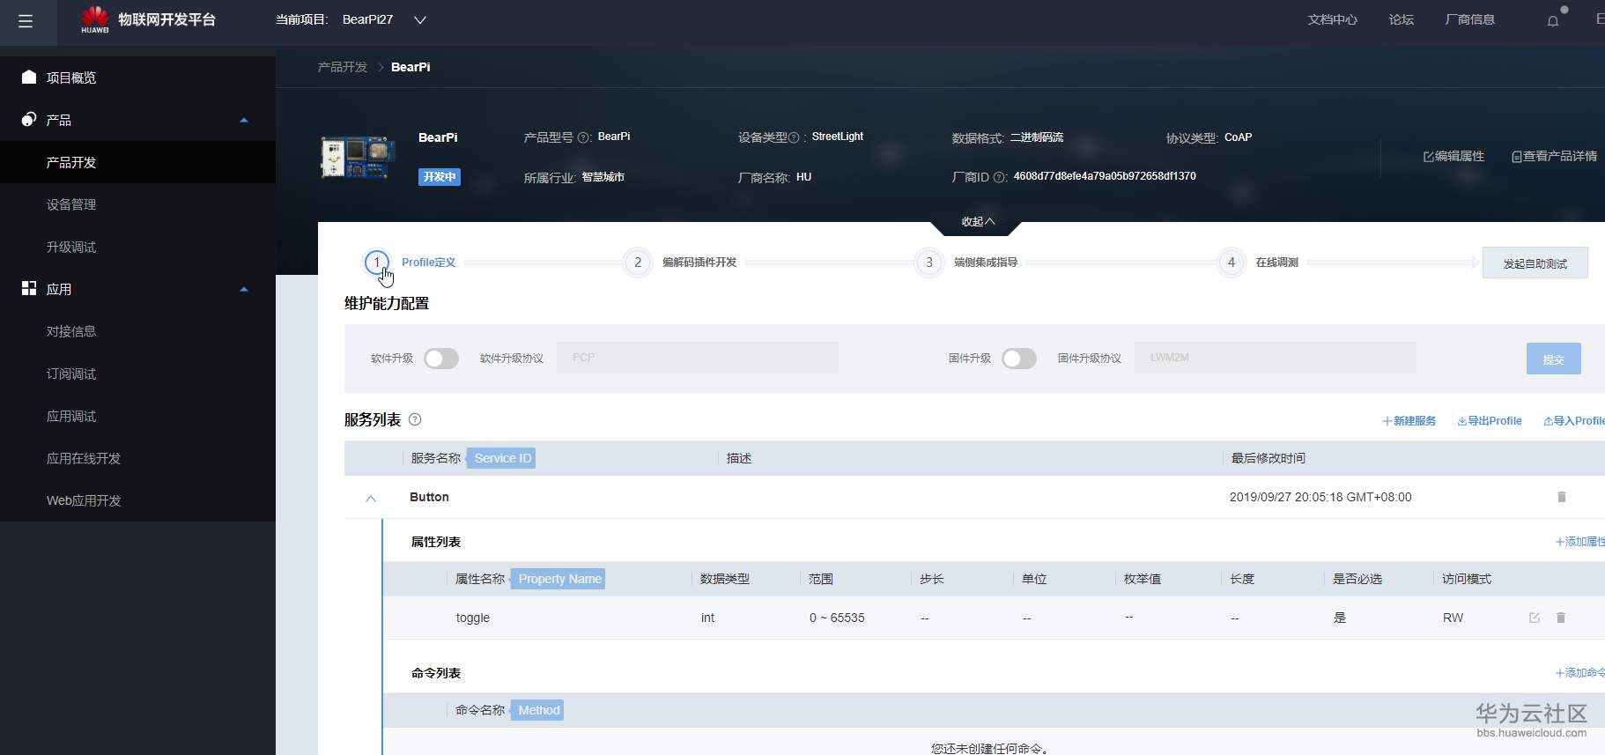
Task: Toggle the 固件升级 switch
Action: (x=1019, y=359)
